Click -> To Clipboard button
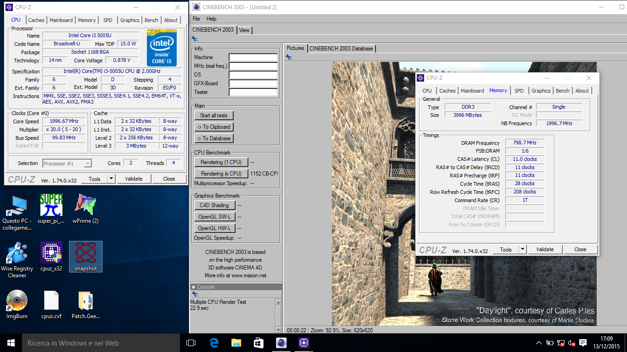 point(213,127)
